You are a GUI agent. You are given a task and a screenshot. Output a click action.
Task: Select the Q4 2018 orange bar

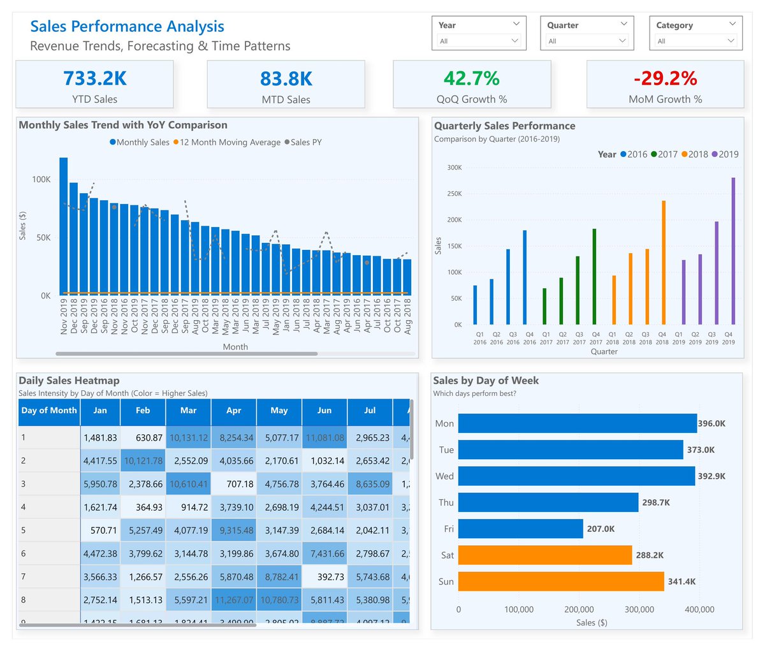[664, 263]
